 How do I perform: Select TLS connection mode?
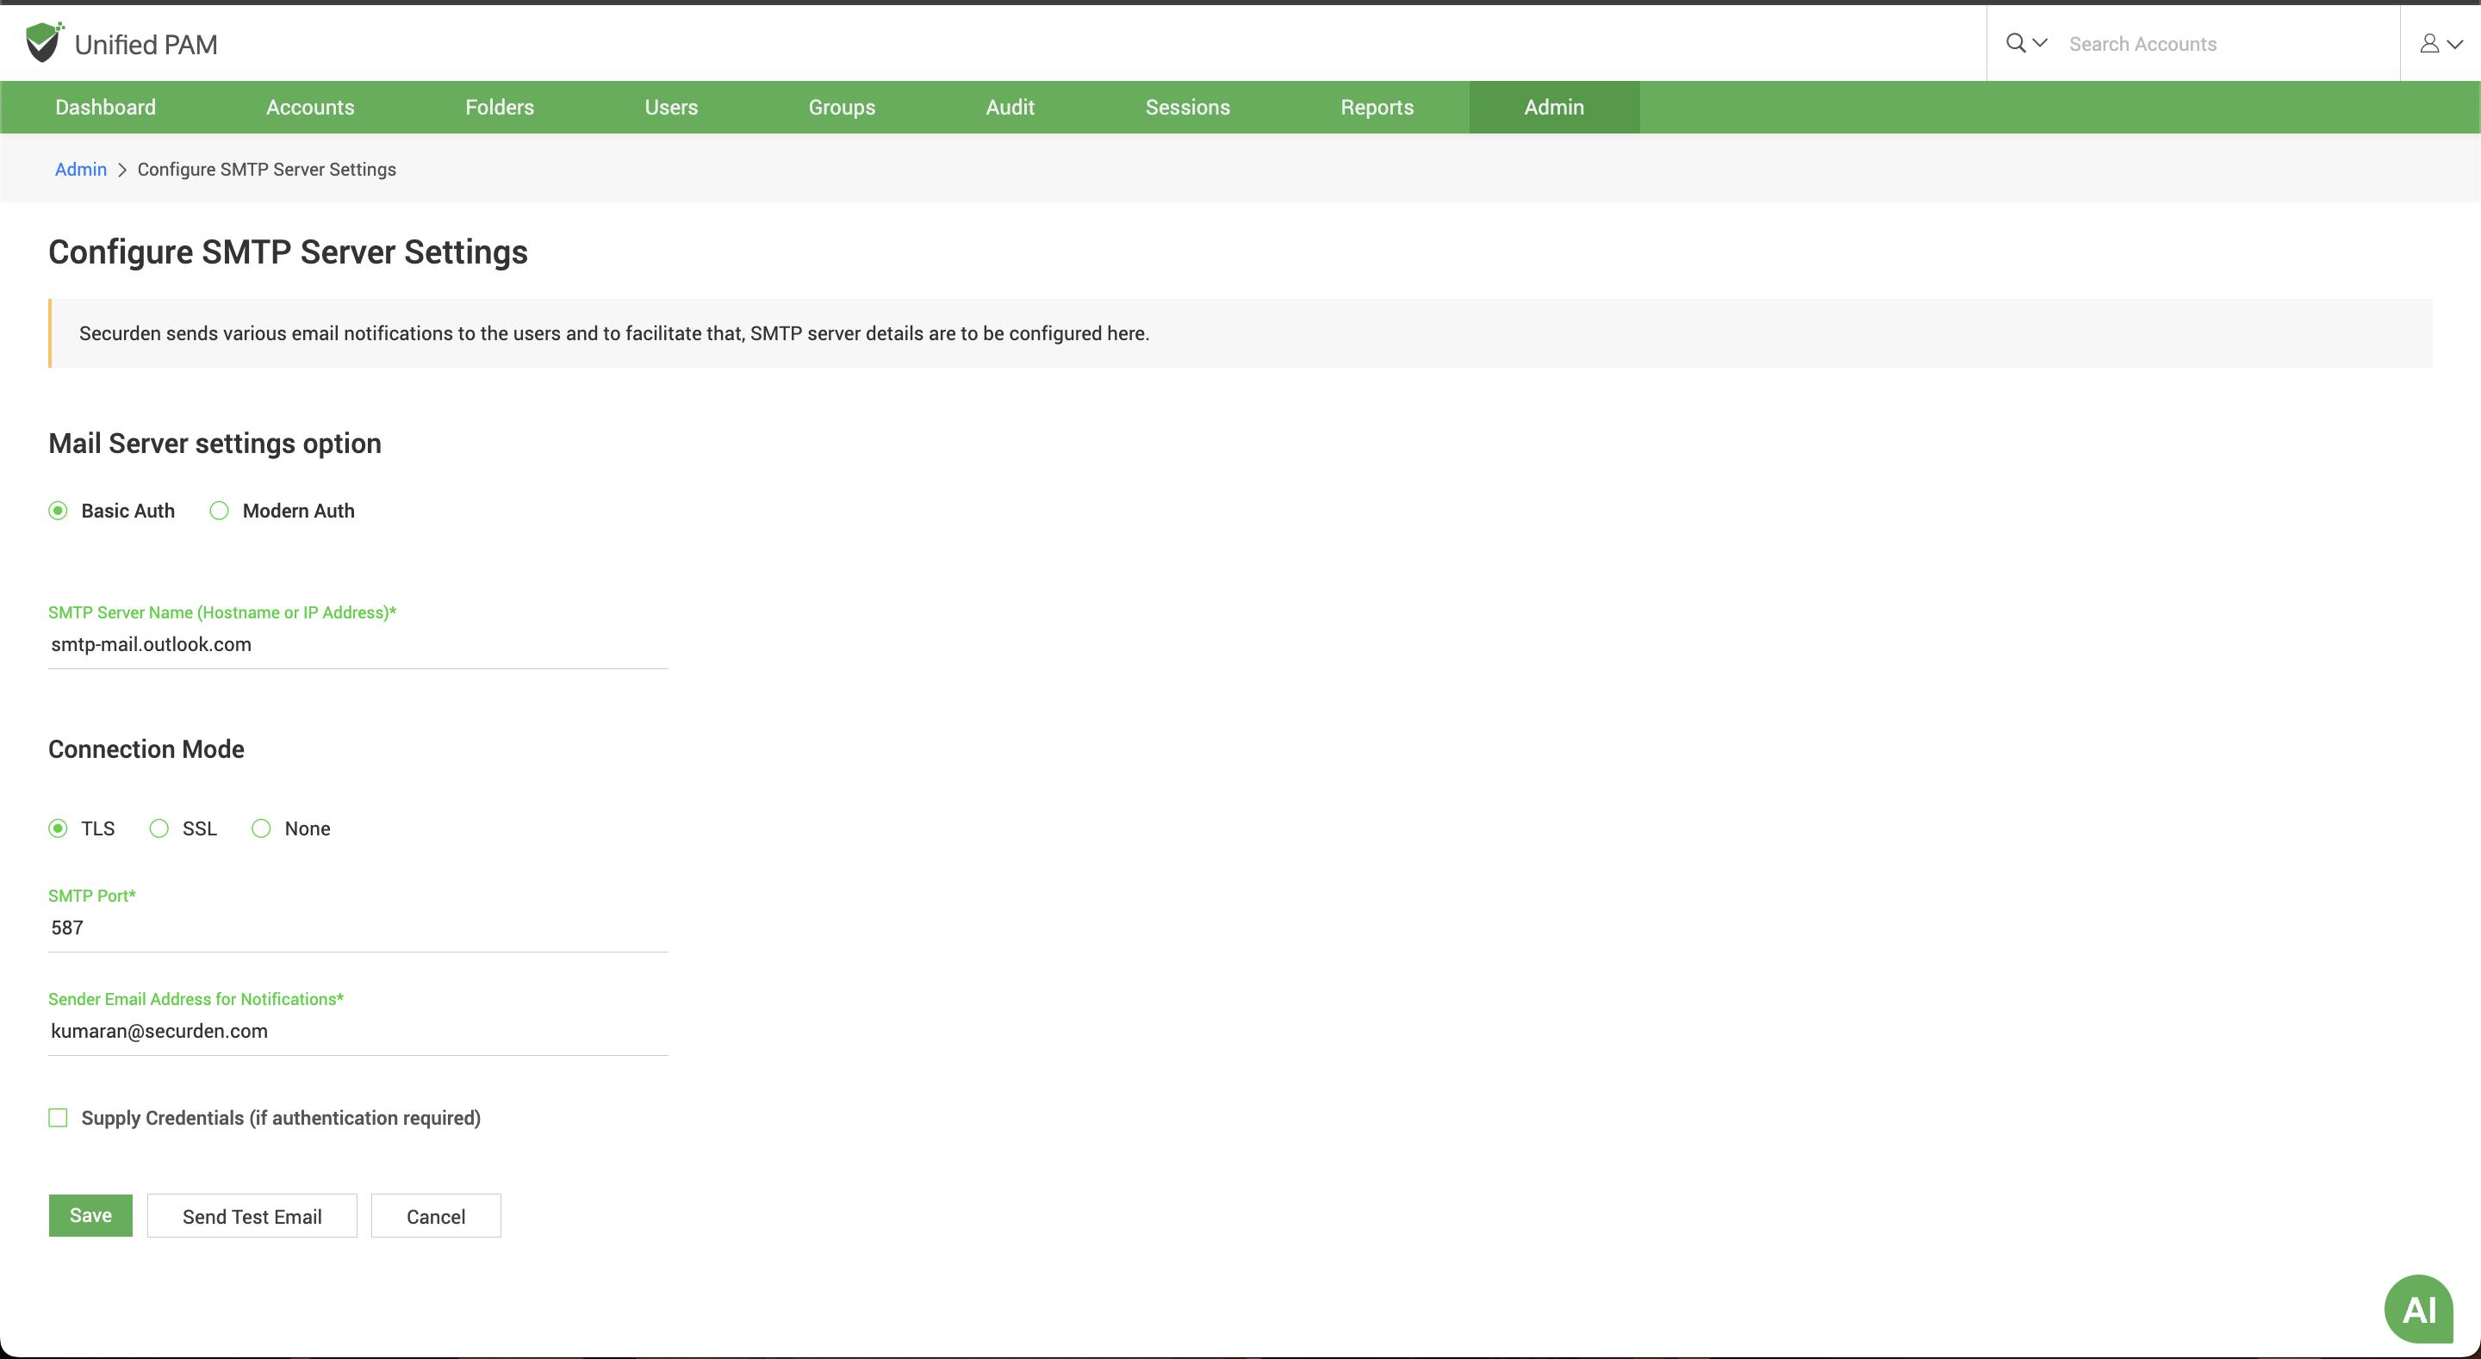(59, 828)
